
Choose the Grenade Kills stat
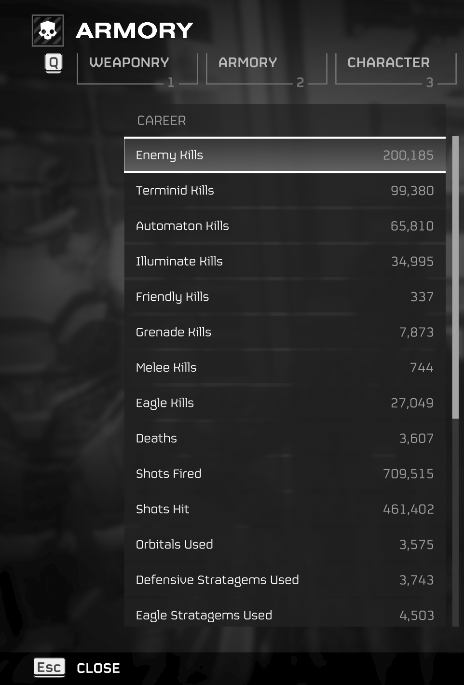point(285,332)
